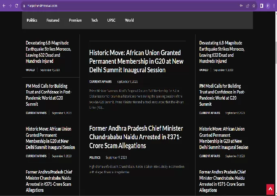Open the Chrome profile avatar

[x=268, y=6]
